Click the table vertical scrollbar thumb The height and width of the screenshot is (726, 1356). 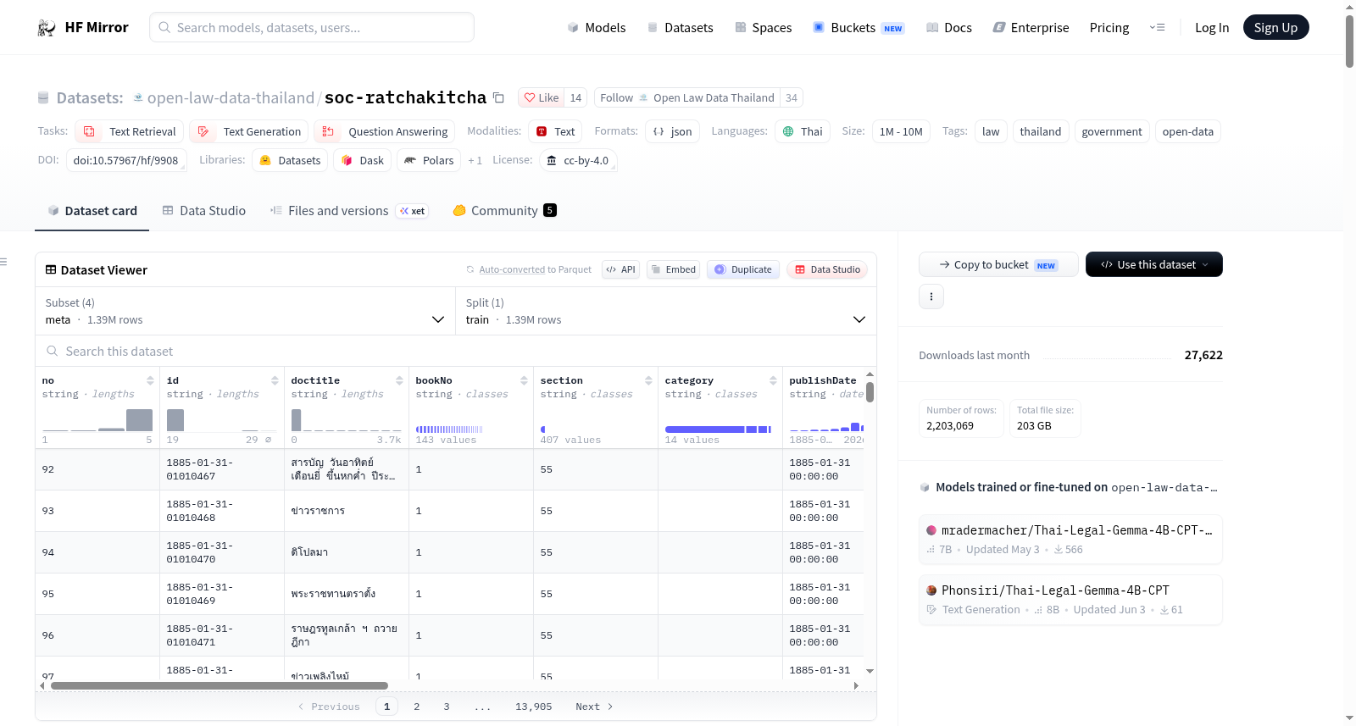(870, 392)
